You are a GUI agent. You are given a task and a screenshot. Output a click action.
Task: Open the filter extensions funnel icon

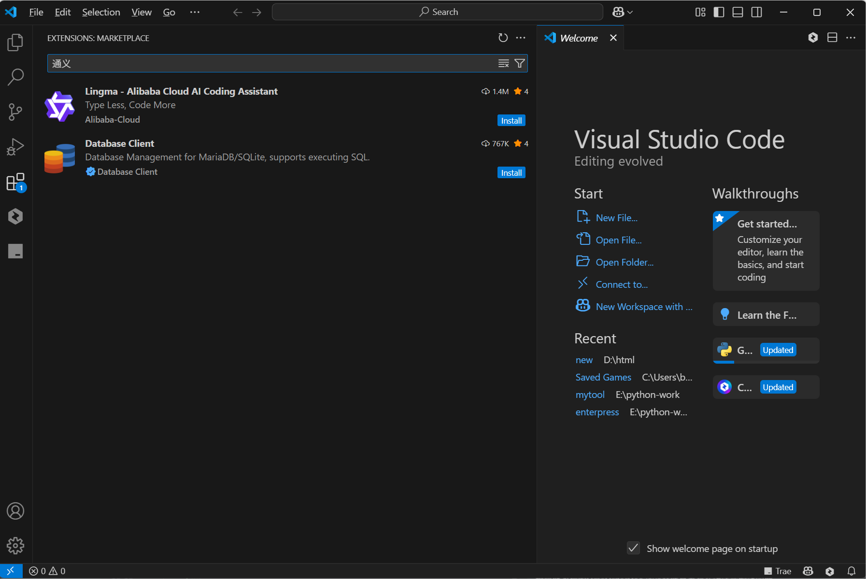coord(520,63)
